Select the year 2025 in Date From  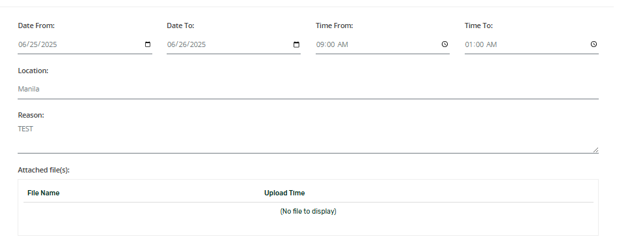[x=49, y=44]
